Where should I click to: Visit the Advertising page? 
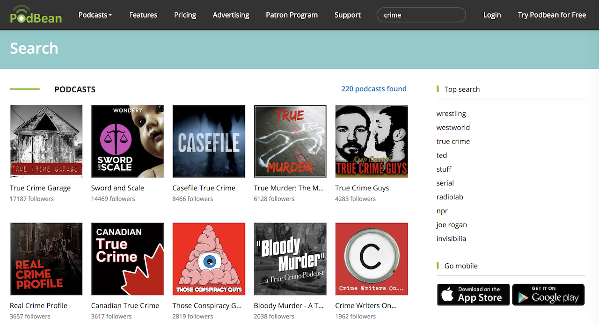[231, 15]
